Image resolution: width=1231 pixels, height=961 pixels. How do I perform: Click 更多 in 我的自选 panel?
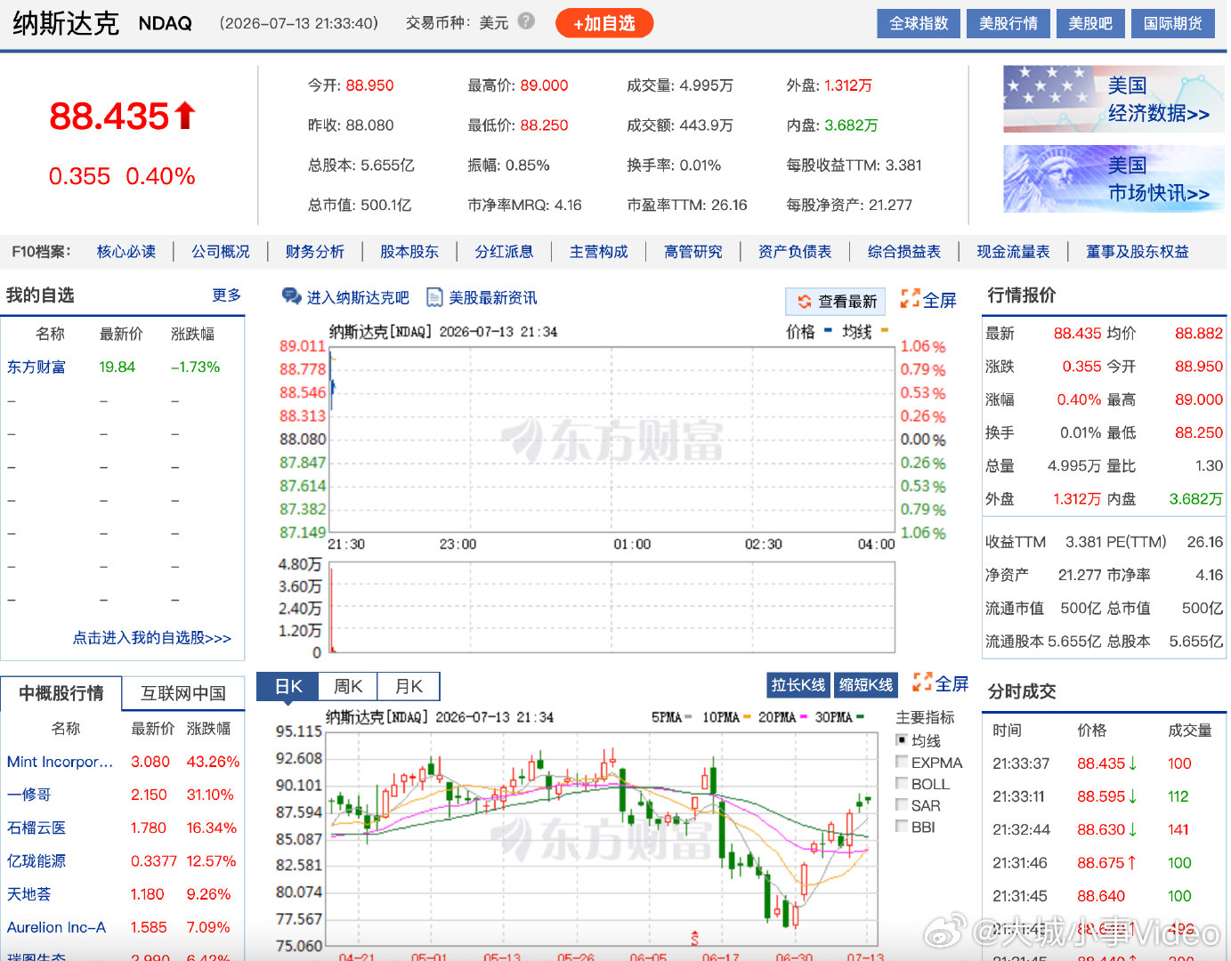click(227, 295)
